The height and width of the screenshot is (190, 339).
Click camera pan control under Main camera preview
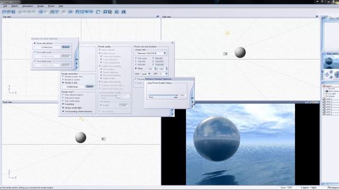[327, 75]
